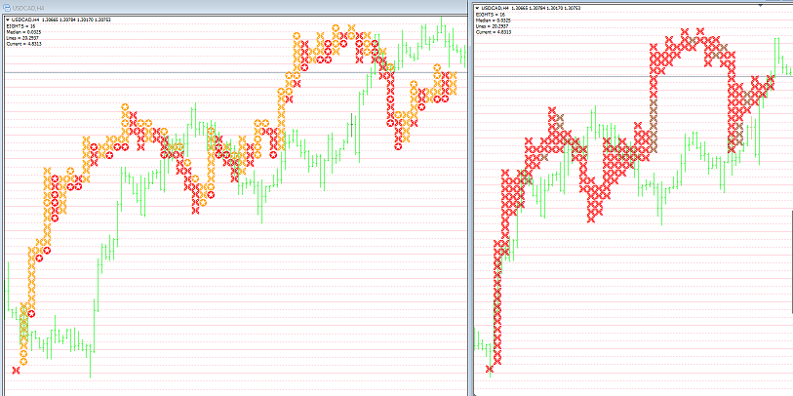Click 'Lines = 20.2937' text in left chart

point(22,38)
